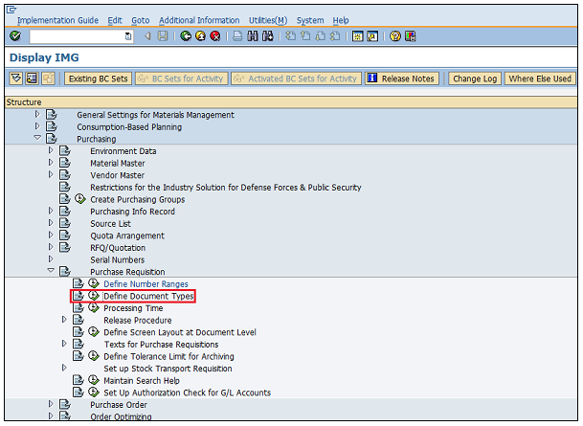Open documentation icon for Processing Time

[78, 308]
